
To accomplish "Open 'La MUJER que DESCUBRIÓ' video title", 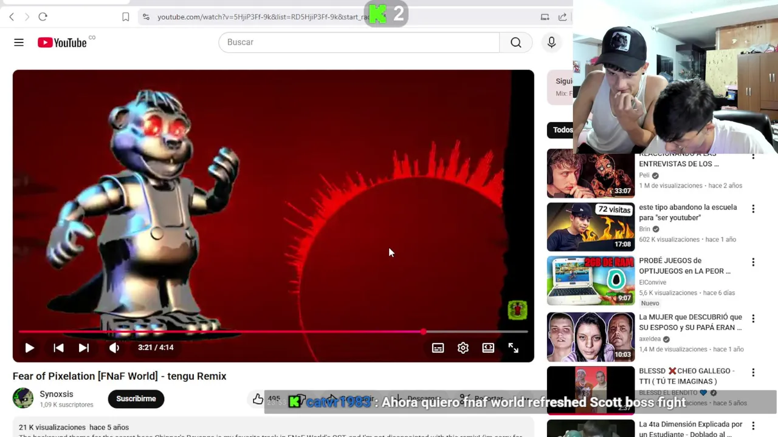I will point(690,322).
